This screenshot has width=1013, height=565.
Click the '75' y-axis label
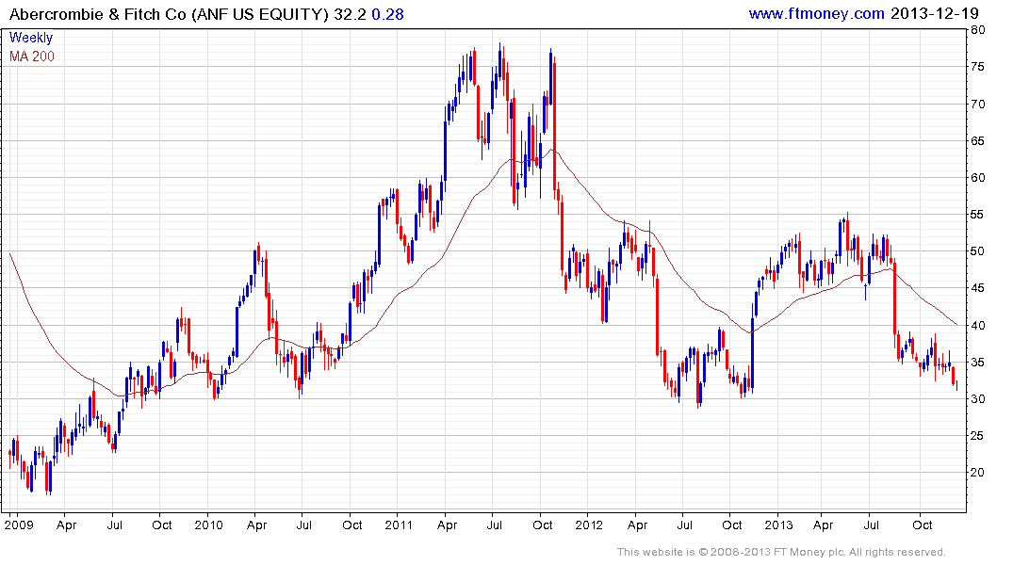(x=977, y=67)
